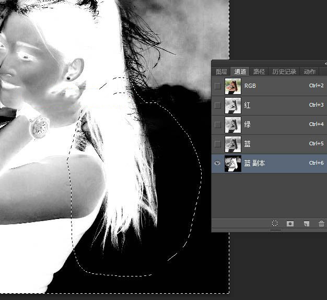Viewport: 327px width, 300px height.
Task: Create a new channel with bottom icon
Action: [307, 224]
